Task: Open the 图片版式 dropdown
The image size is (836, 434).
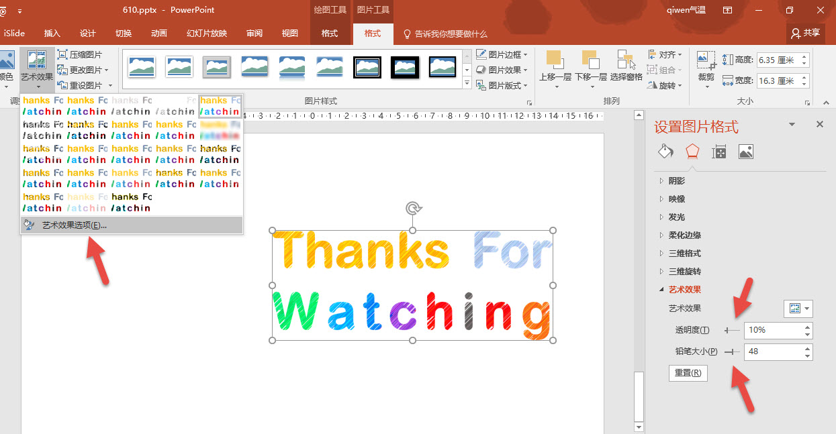Action: [502, 85]
